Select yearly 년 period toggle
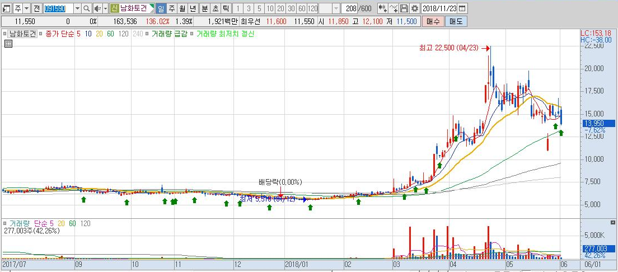 tap(193, 8)
